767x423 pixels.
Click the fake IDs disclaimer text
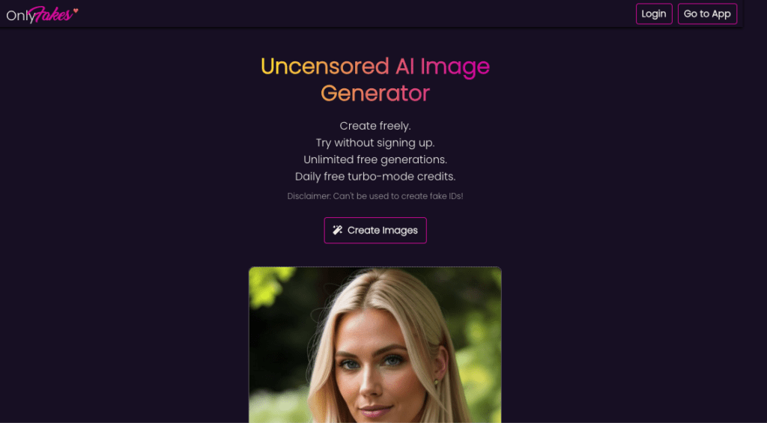click(x=375, y=196)
